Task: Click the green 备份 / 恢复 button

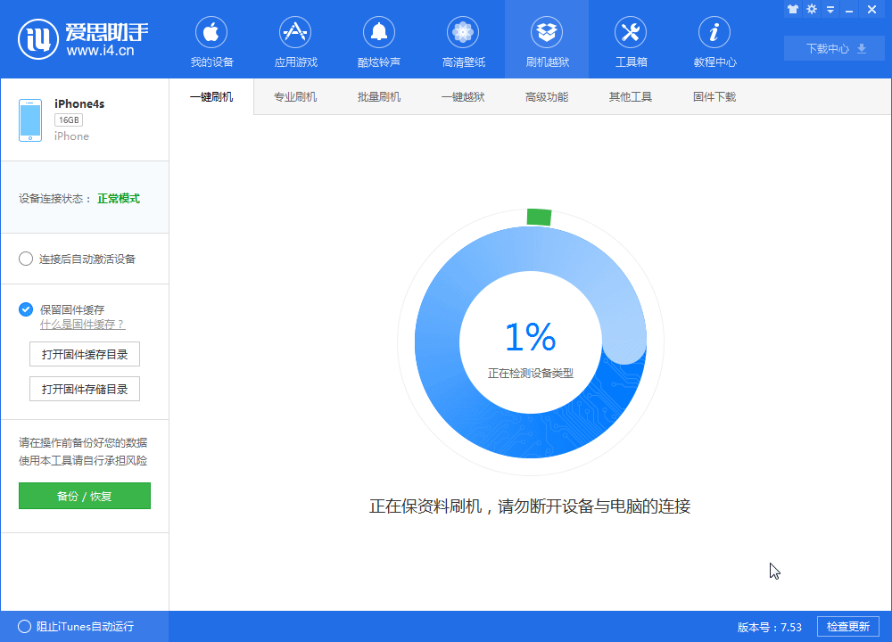Action: click(84, 495)
